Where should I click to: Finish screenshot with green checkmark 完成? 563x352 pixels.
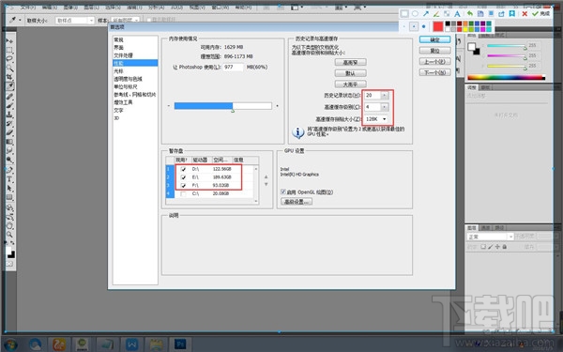pyautogui.click(x=540, y=14)
